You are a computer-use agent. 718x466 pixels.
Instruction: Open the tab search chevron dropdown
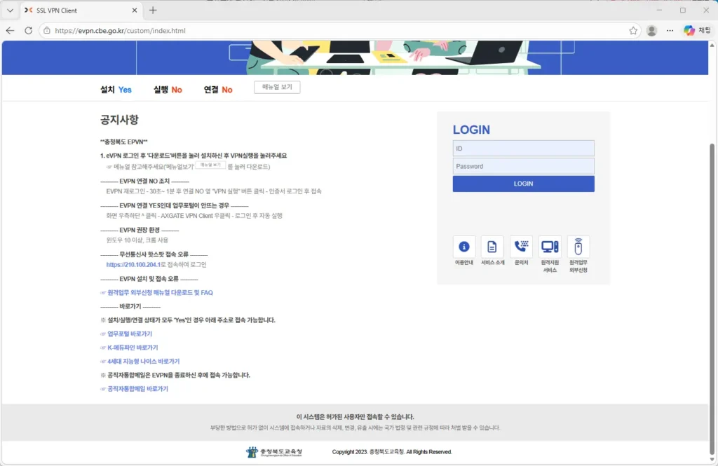point(9,11)
